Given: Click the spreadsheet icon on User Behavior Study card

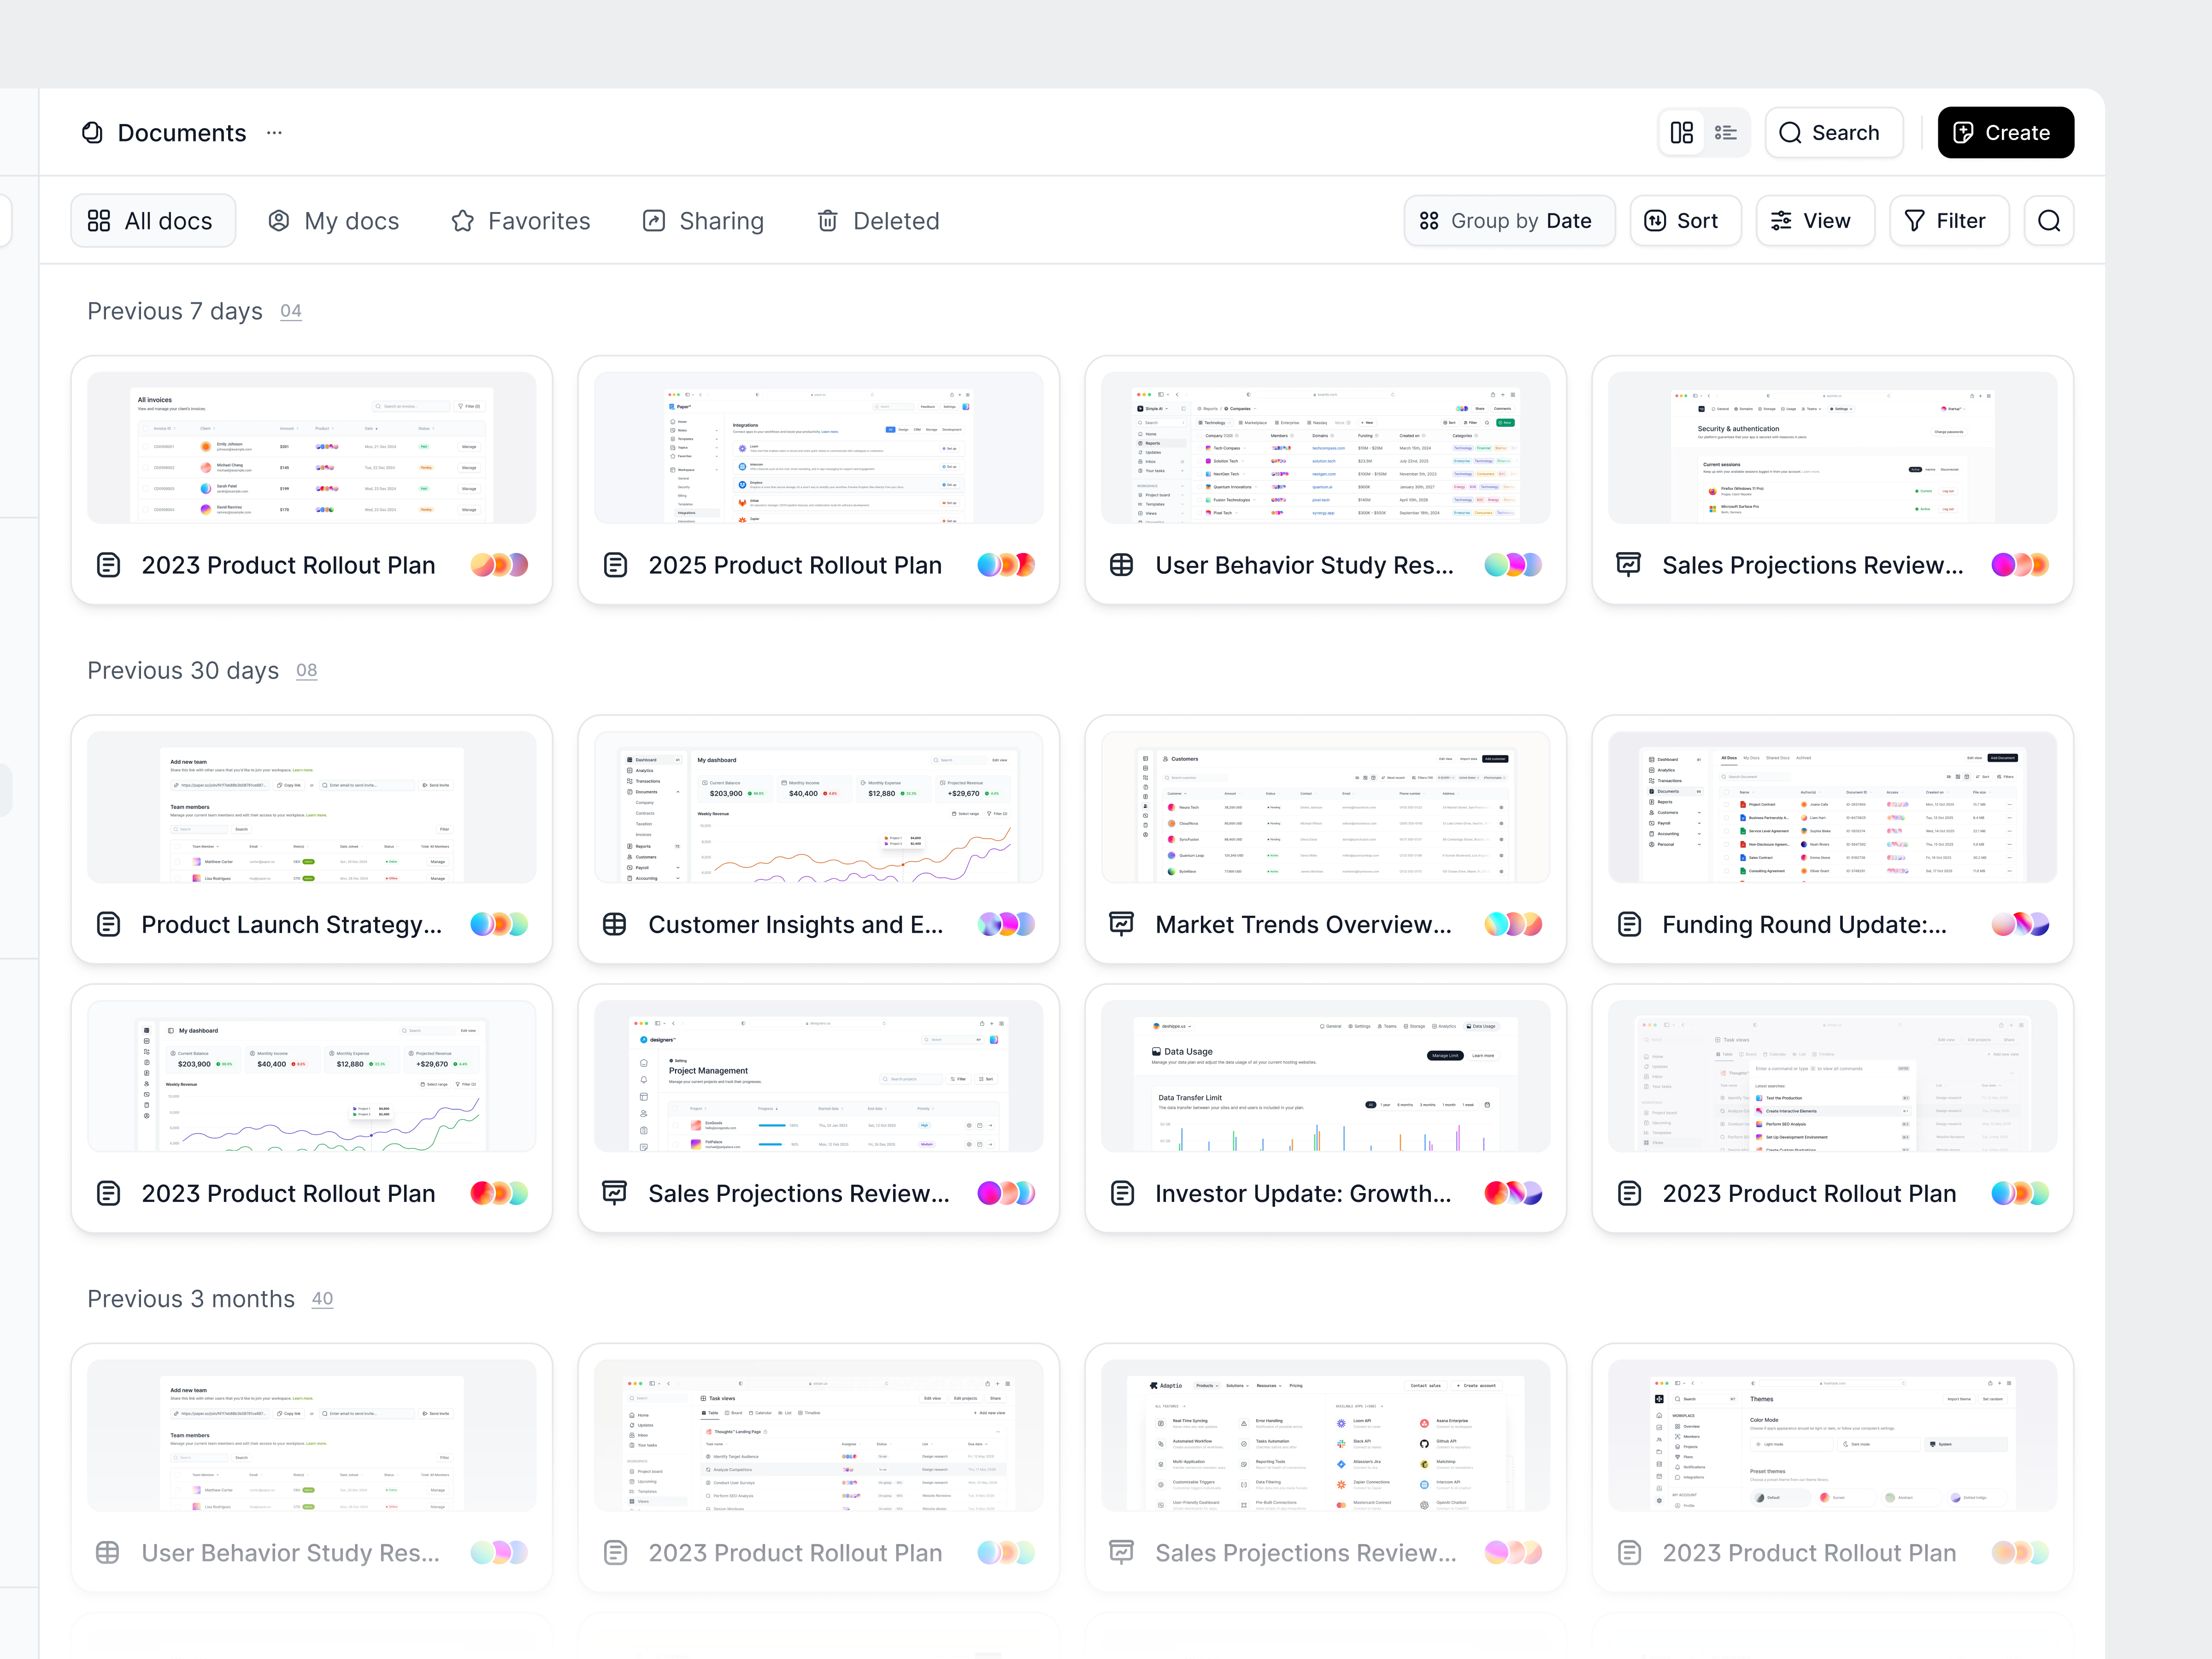Looking at the screenshot, I should point(1121,564).
